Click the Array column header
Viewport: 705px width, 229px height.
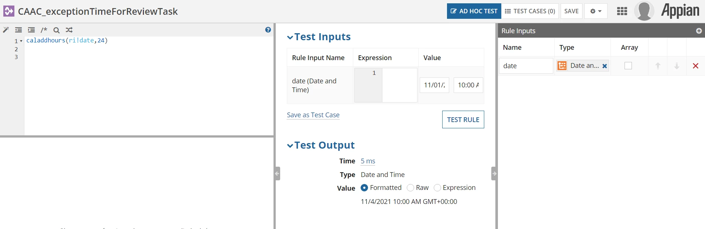[x=629, y=47]
